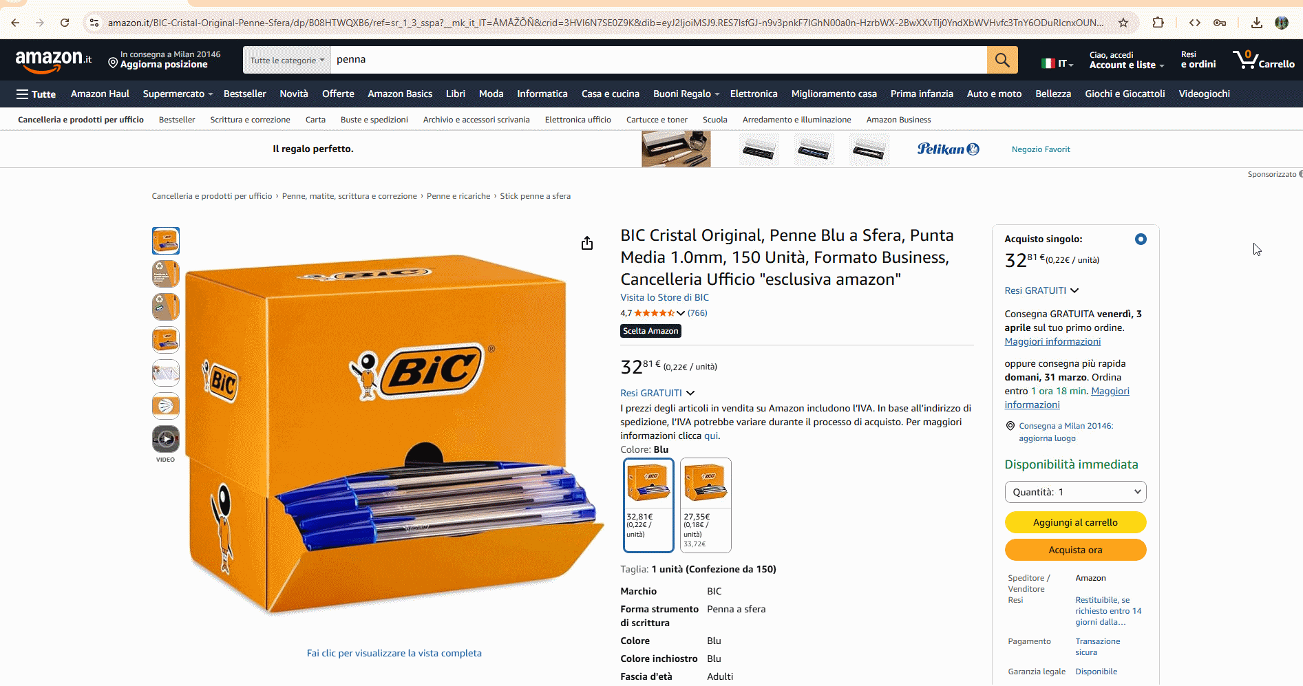Reload the page with refresh icon
Image resolution: width=1303 pixels, height=686 pixels.
click(x=65, y=23)
